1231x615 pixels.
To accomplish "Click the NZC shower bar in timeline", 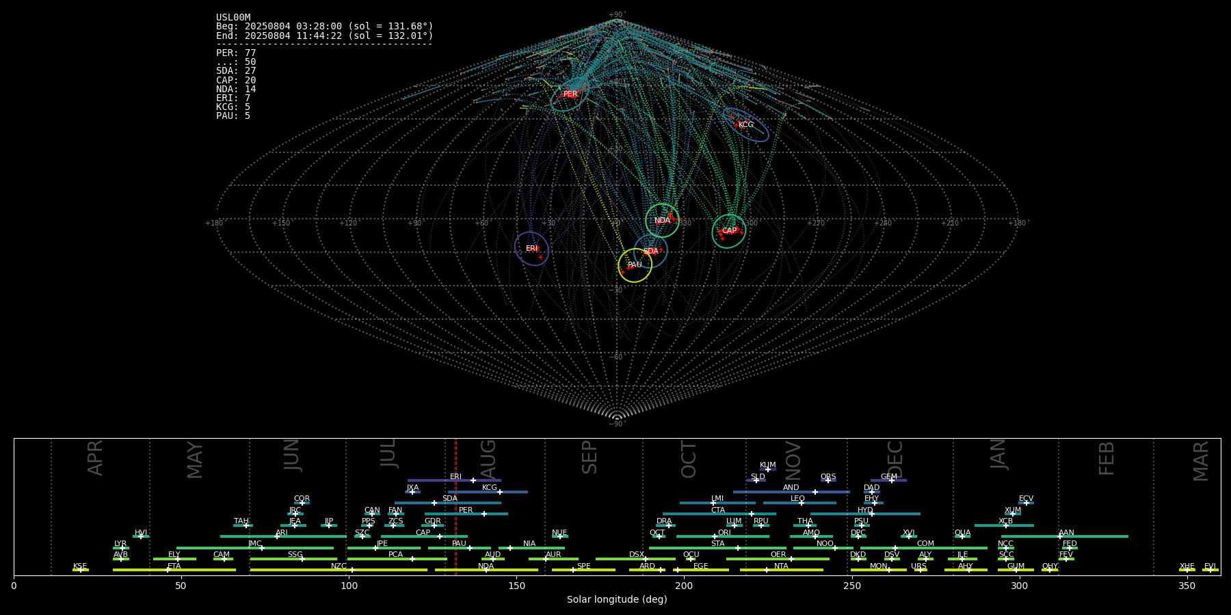I will tap(339, 570).
